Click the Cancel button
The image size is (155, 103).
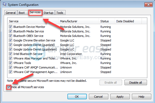(x=98, y=97)
